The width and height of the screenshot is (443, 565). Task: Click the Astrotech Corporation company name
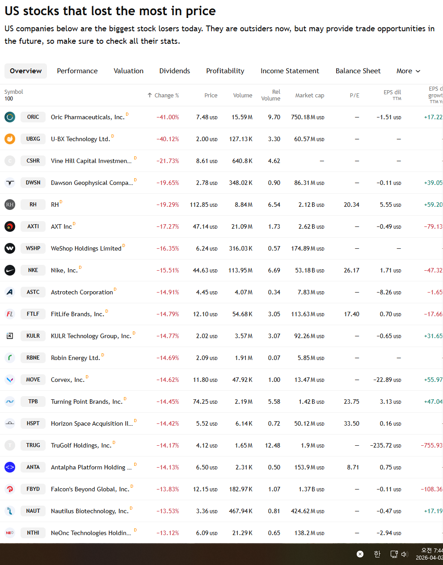pyautogui.click(x=82, y=292)
